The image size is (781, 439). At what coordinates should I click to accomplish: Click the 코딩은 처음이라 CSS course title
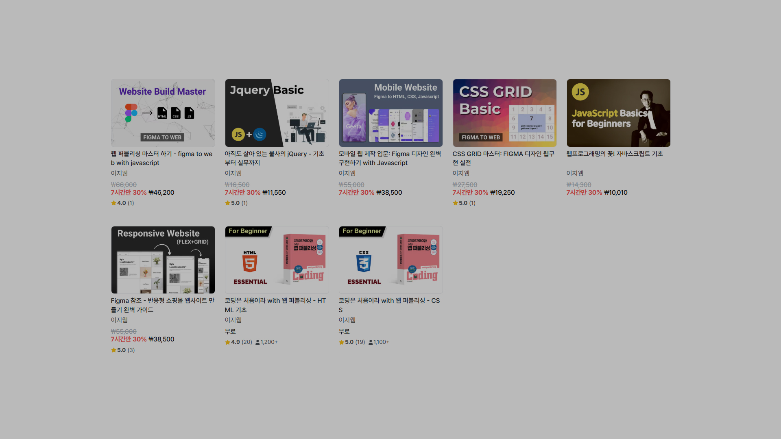coord(389,305)
